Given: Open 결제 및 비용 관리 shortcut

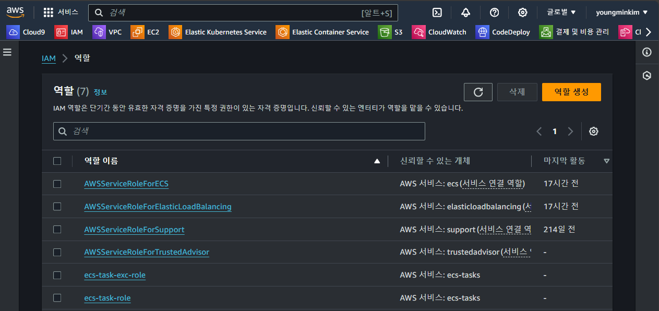Looking at the screenshot, I should (574, 32).
